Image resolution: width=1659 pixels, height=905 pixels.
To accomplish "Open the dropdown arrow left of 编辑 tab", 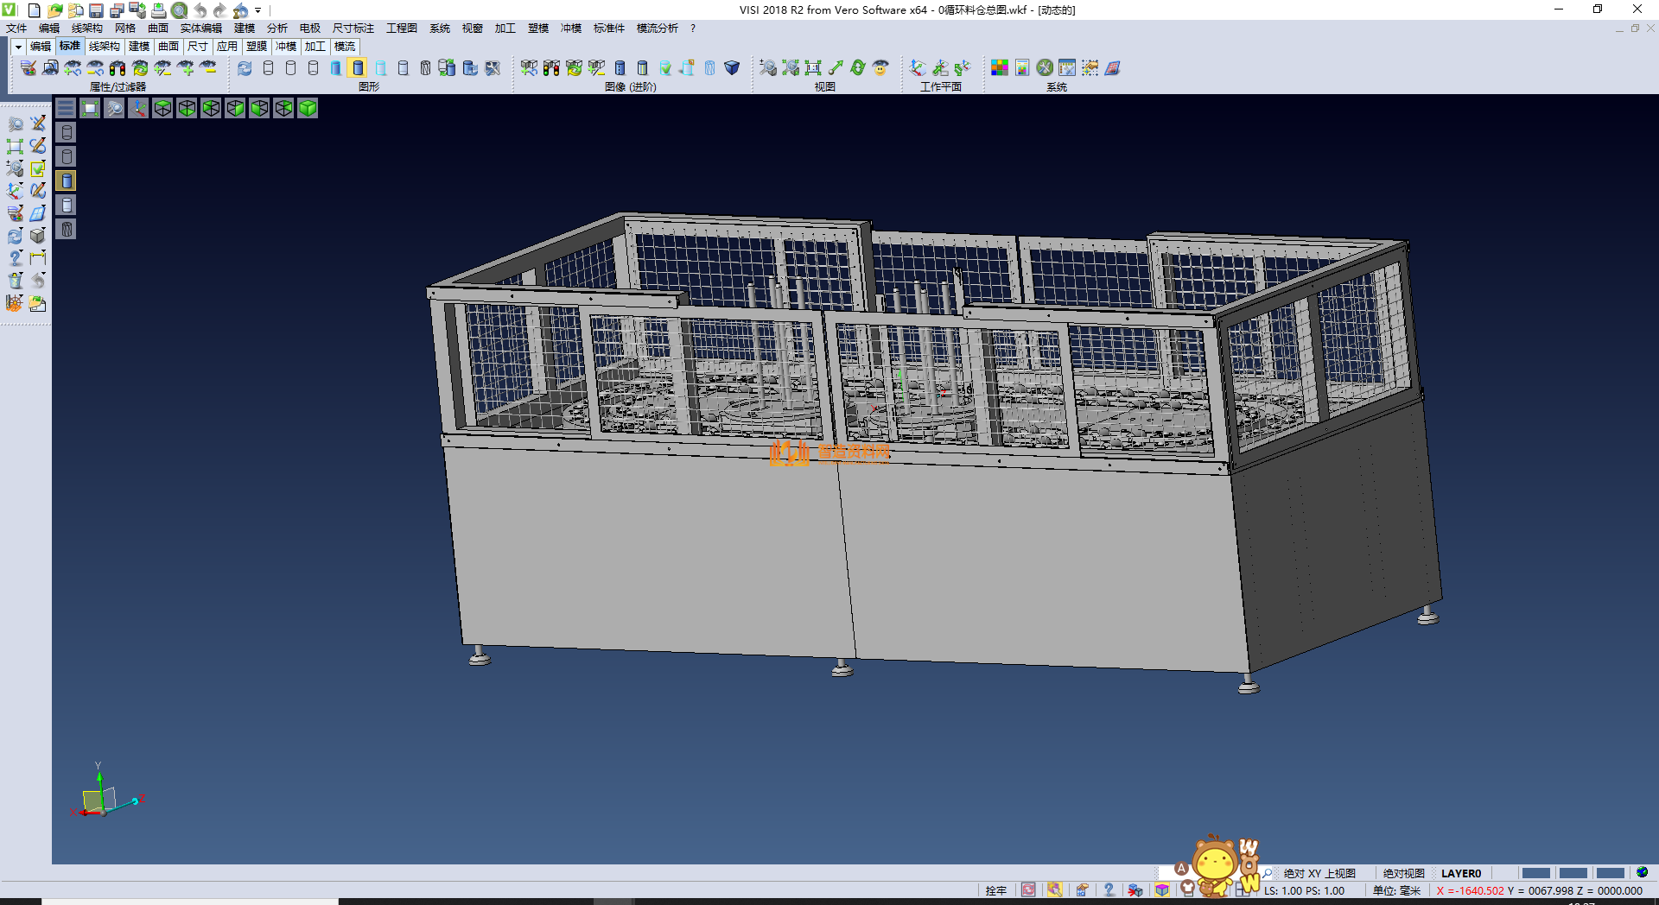I will point(17,47).
